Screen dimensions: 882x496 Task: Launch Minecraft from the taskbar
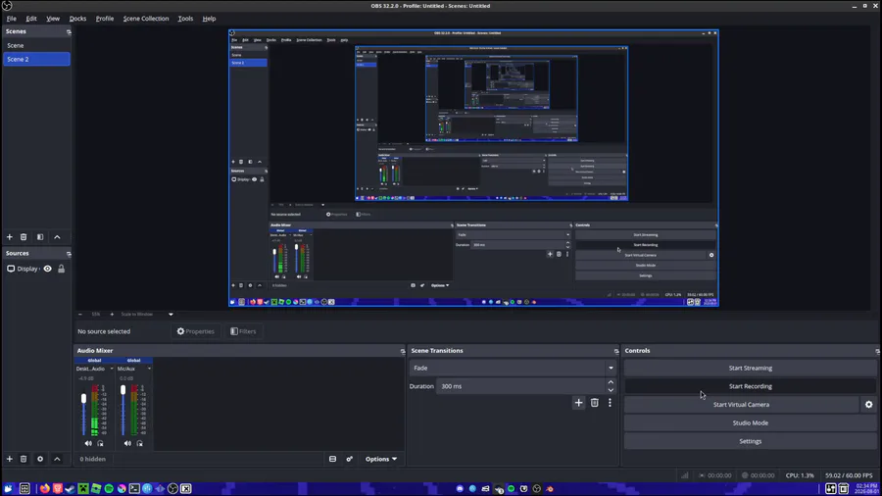[x=83, y=489]
